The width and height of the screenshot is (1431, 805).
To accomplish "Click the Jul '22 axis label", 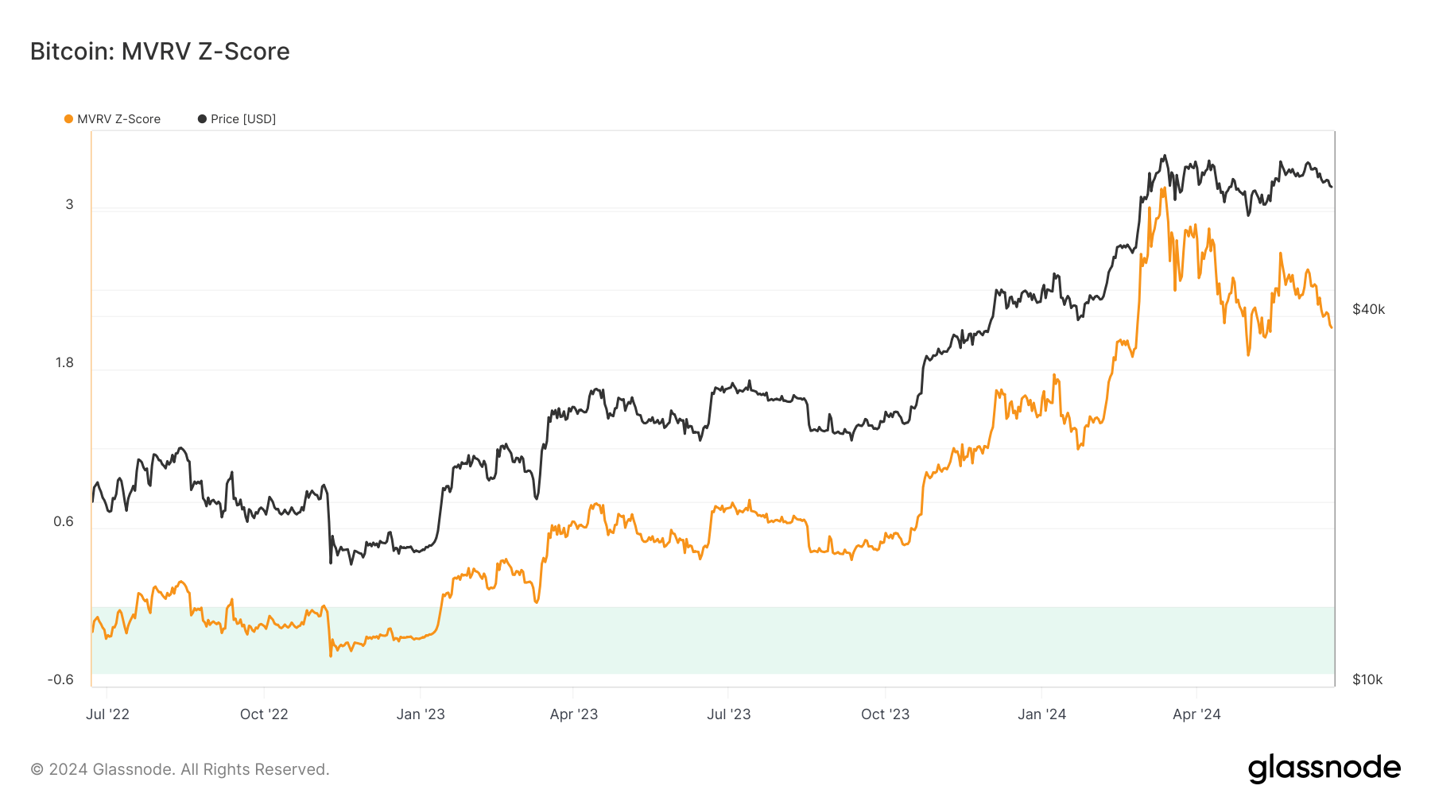I will (x=107, y=714).
